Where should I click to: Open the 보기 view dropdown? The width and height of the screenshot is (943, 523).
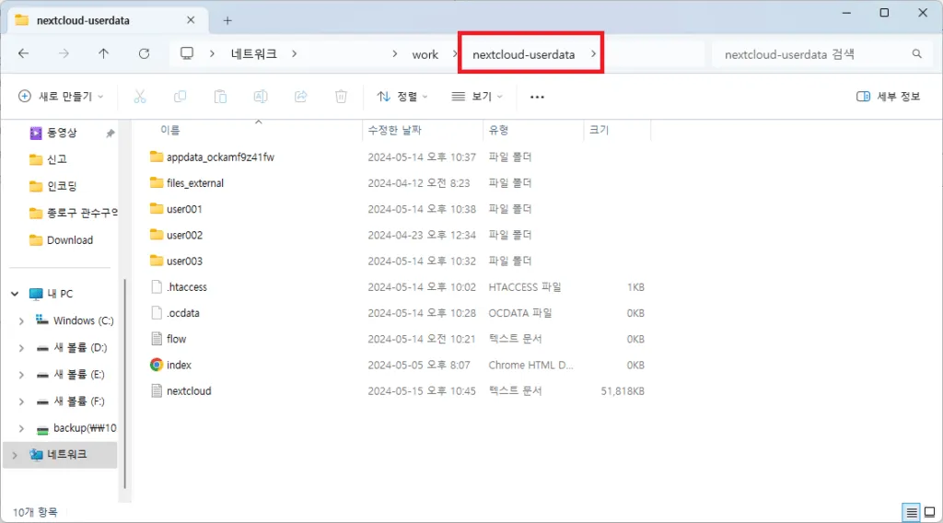(477, 96)
